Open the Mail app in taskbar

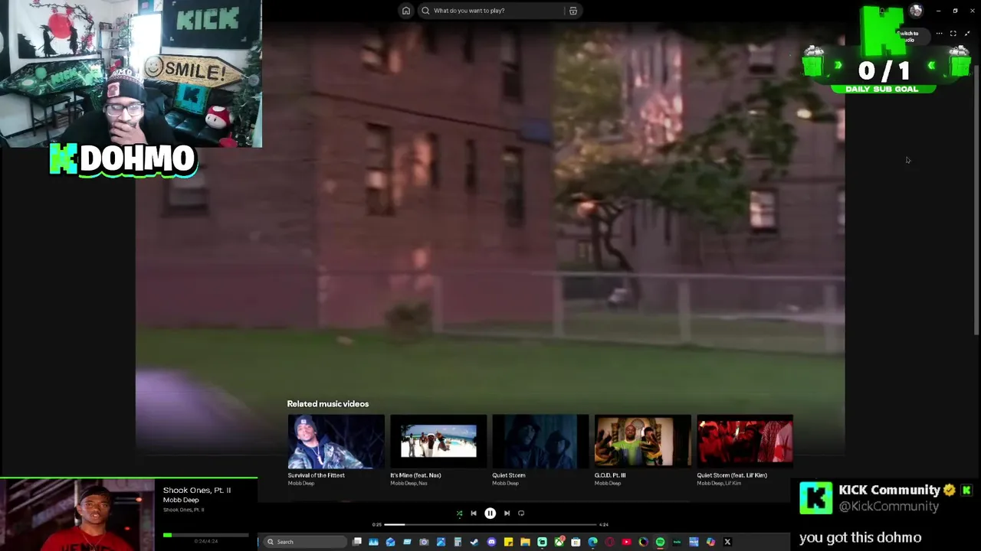[x=390, y=542]
